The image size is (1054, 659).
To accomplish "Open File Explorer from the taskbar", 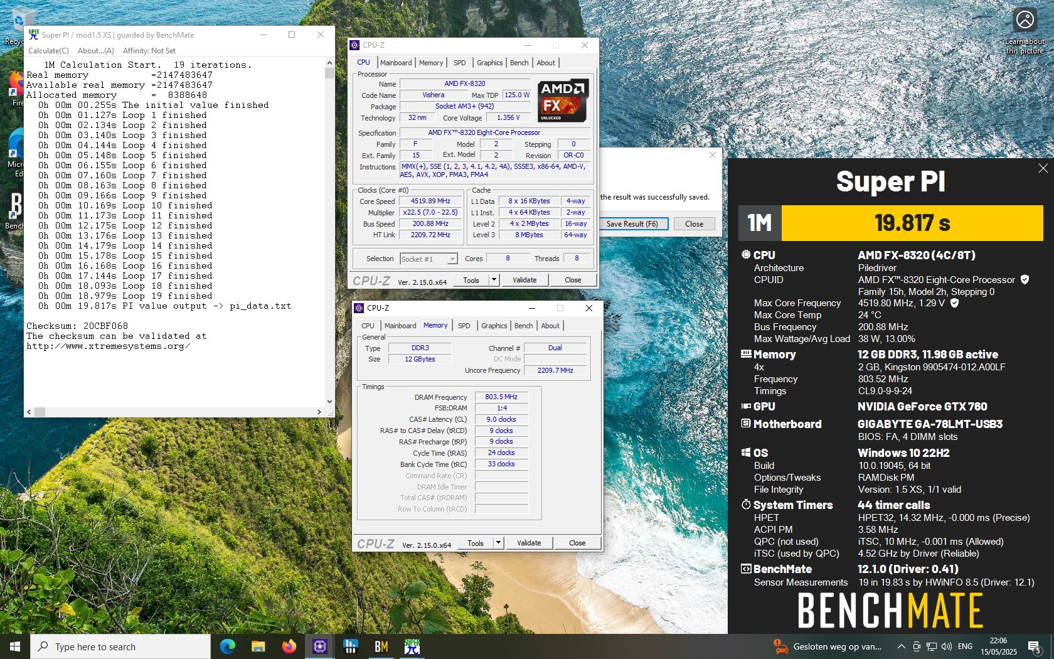I will (258, 646).
